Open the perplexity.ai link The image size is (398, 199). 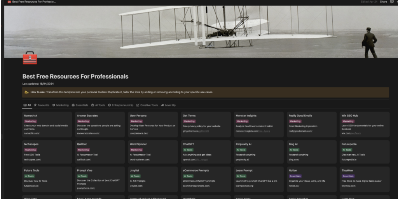(x=243, y=159)
